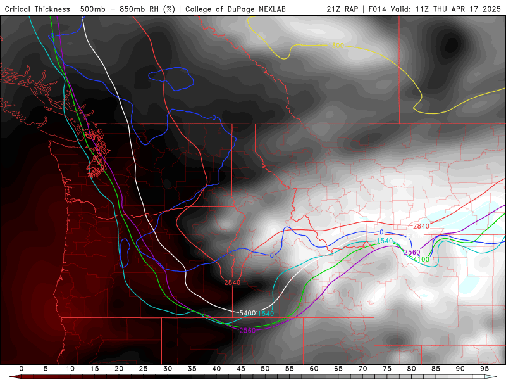
Task: Click the red 2840 label above the faint 5400
Action: point(421,226)
